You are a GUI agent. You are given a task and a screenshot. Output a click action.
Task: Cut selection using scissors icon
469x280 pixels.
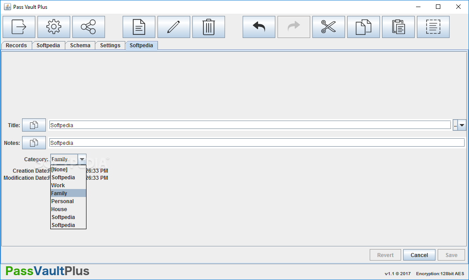click(x=328, y=27)
